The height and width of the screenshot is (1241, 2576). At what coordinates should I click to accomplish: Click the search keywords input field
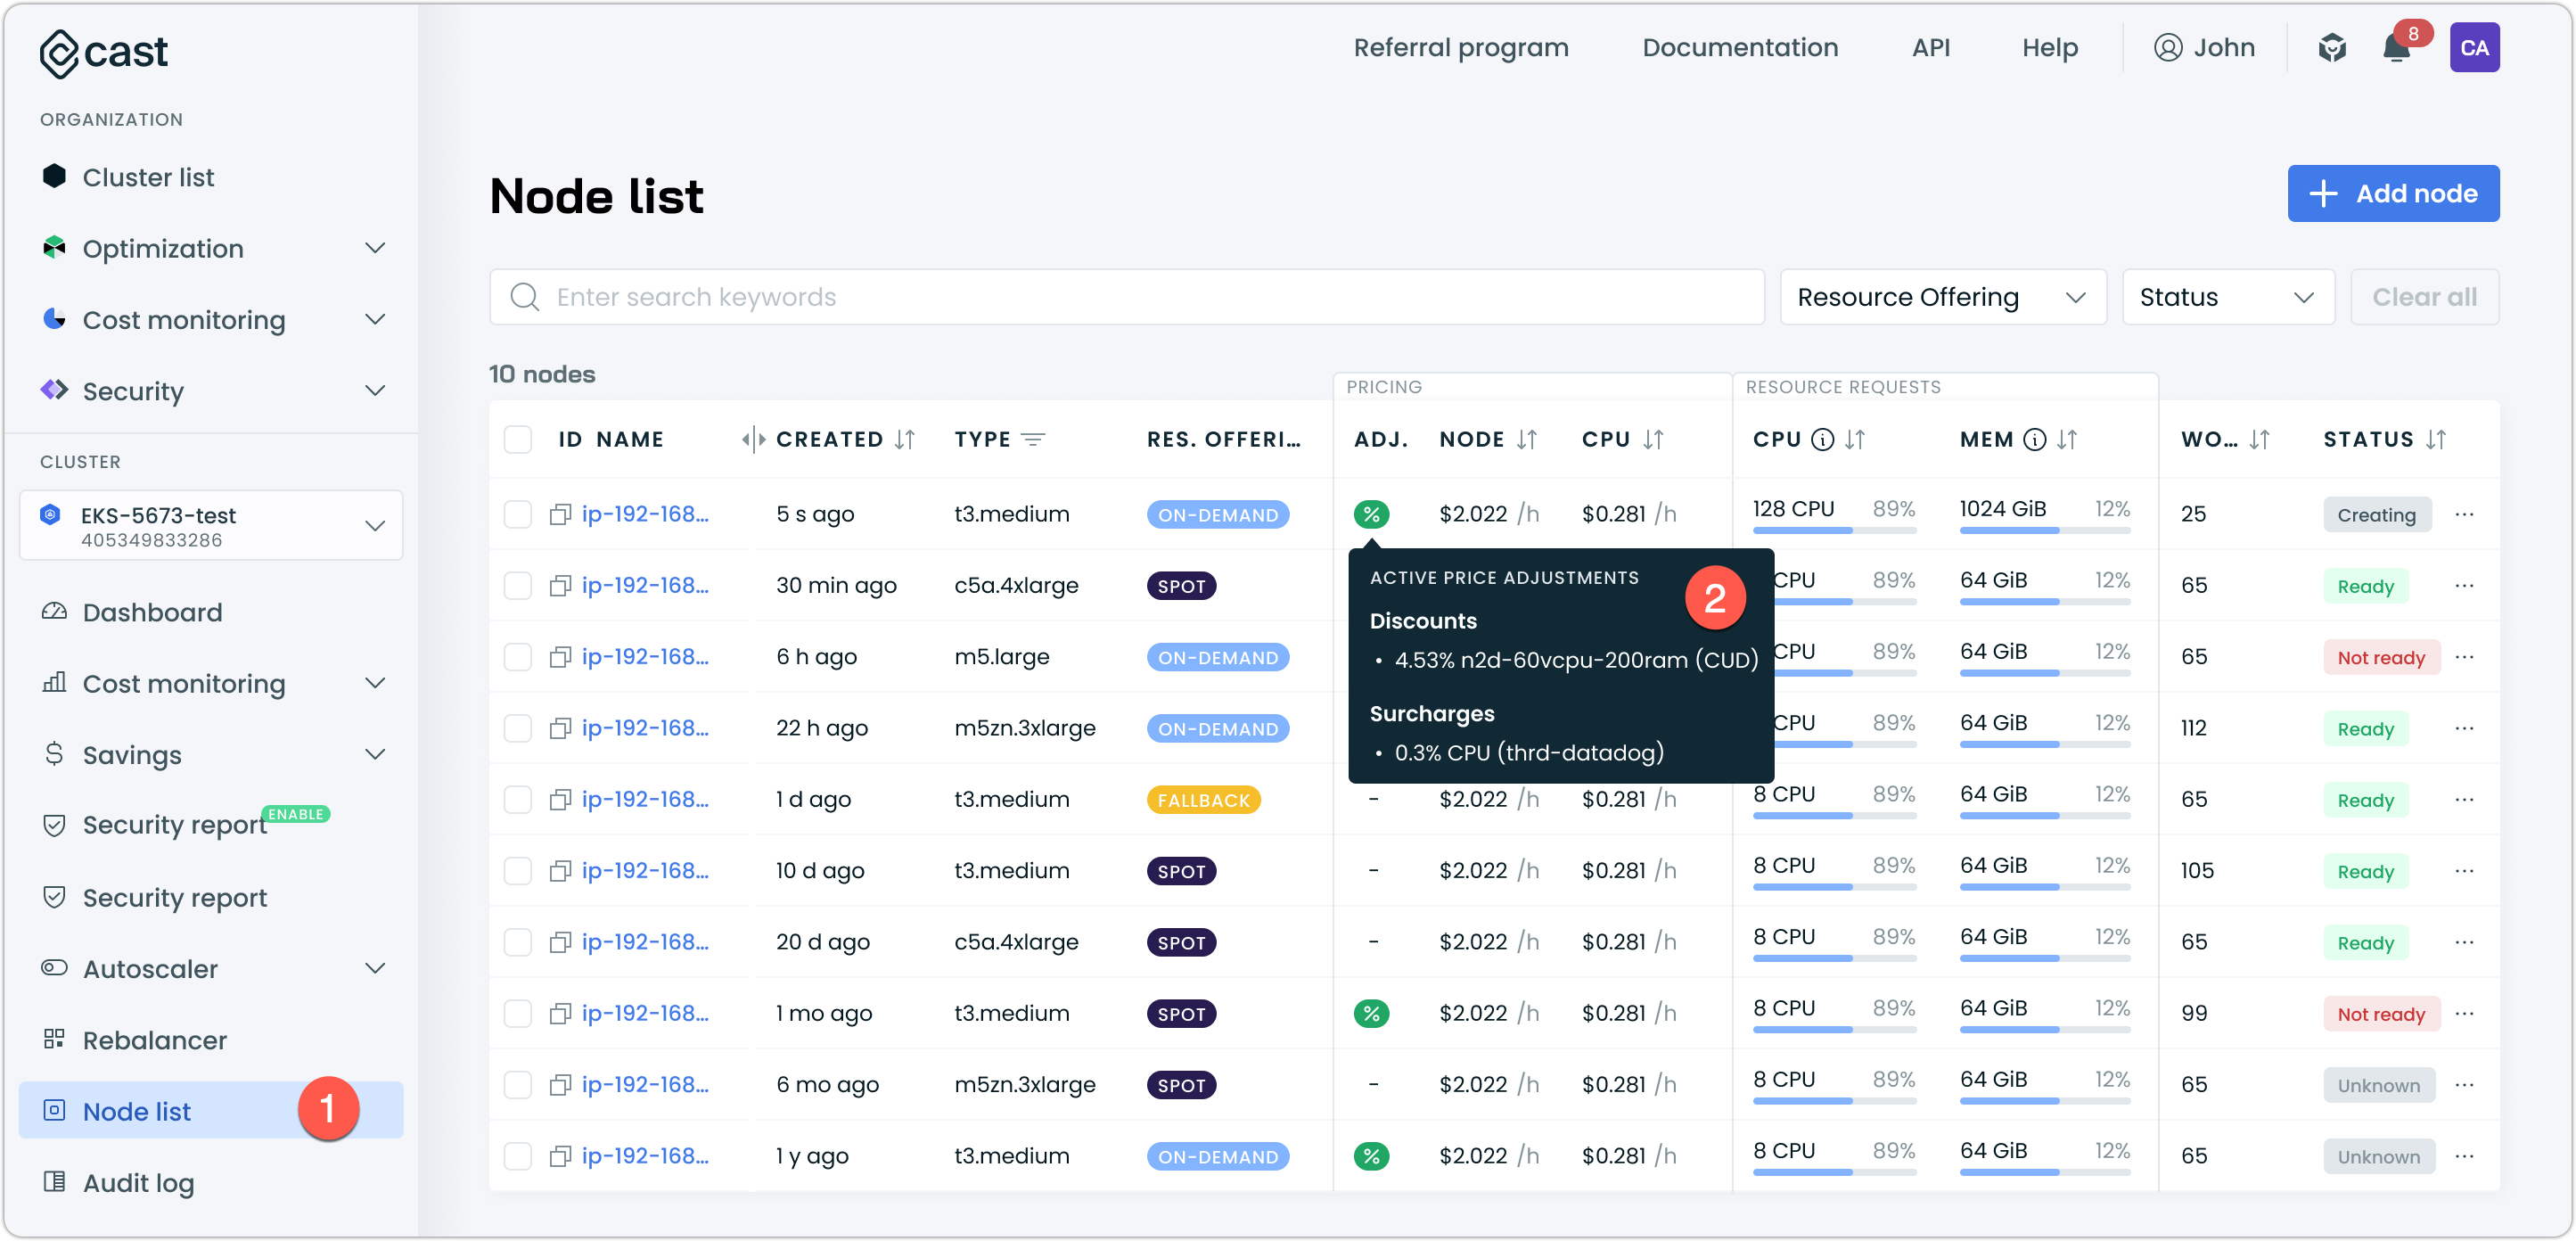click(1127, 297)
